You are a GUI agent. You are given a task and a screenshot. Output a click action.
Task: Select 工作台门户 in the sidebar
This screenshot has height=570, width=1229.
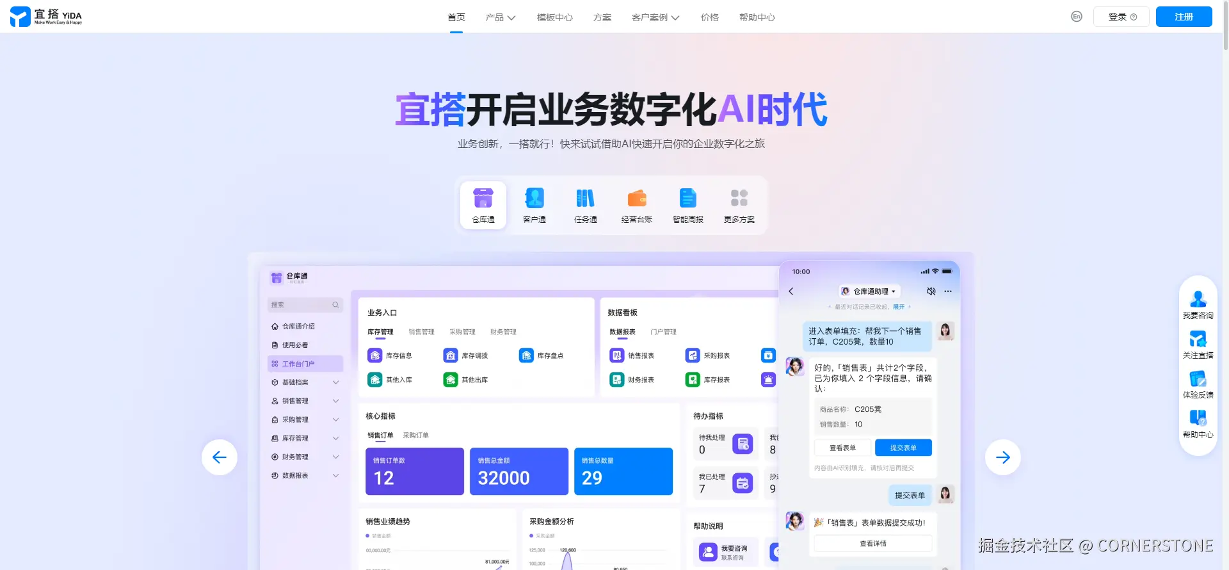(305, 364)
